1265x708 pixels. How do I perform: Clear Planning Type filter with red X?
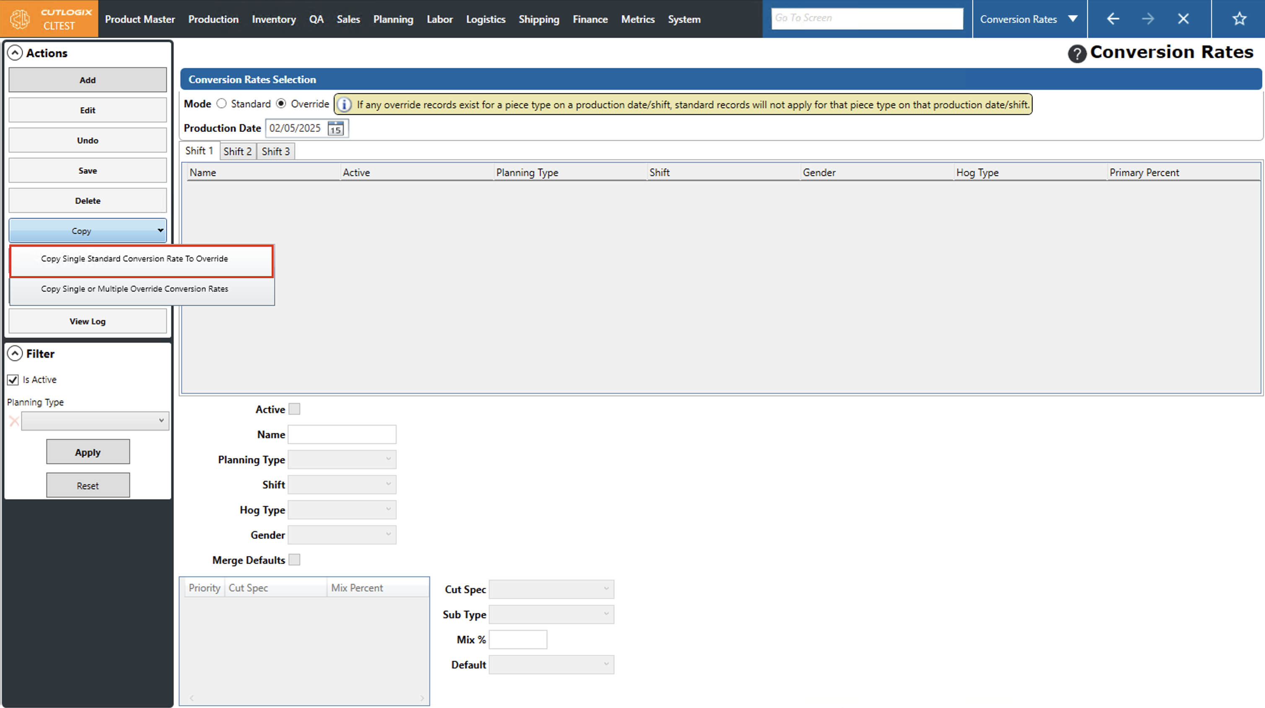(x=14, y=421)
